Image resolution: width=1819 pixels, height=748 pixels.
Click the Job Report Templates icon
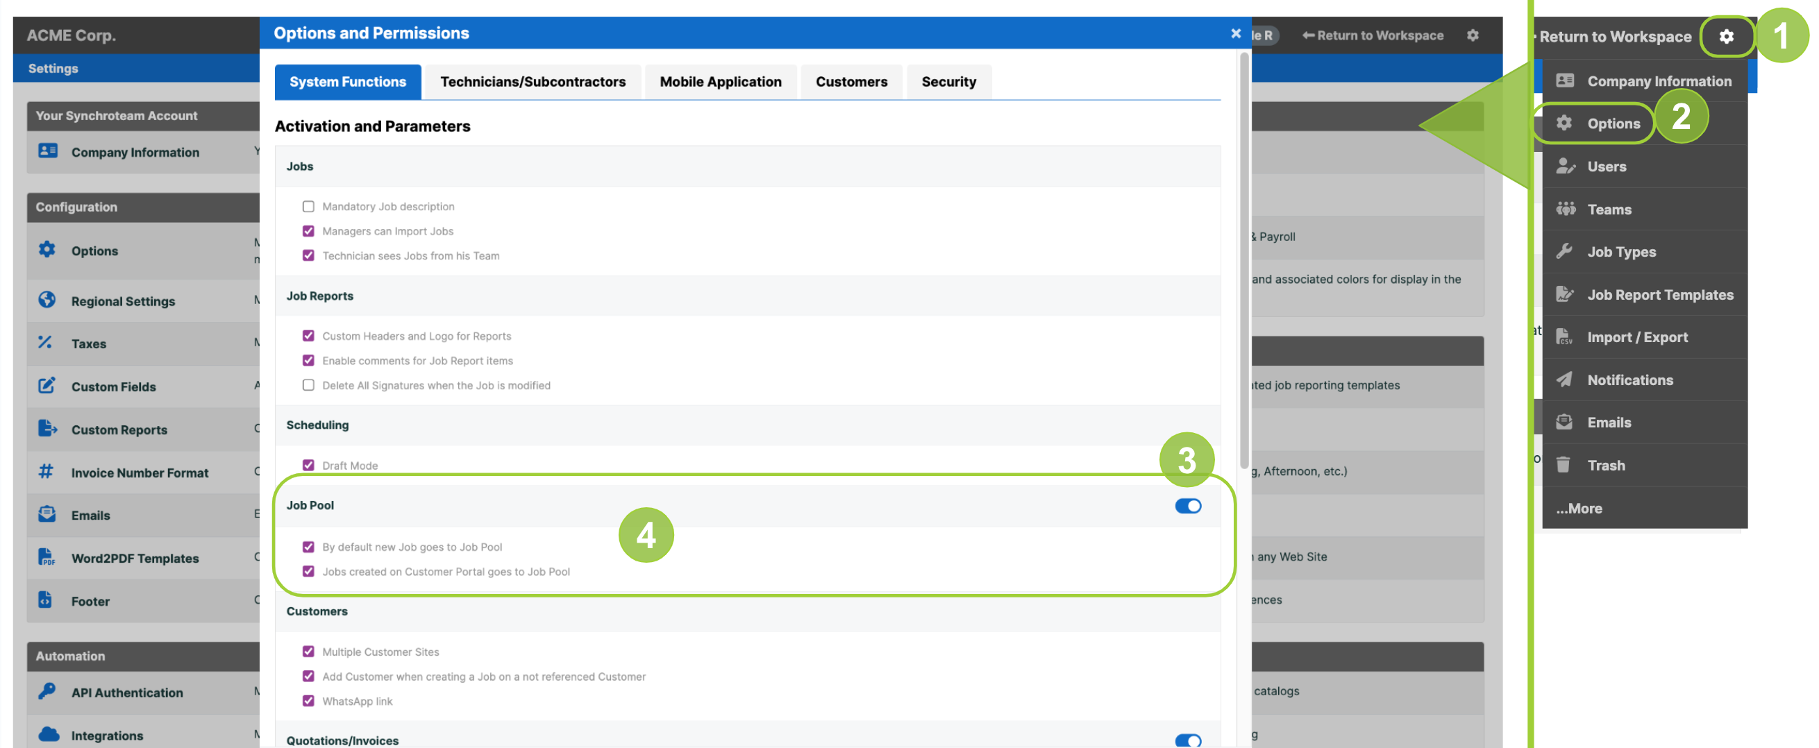tap(1565, 294)
